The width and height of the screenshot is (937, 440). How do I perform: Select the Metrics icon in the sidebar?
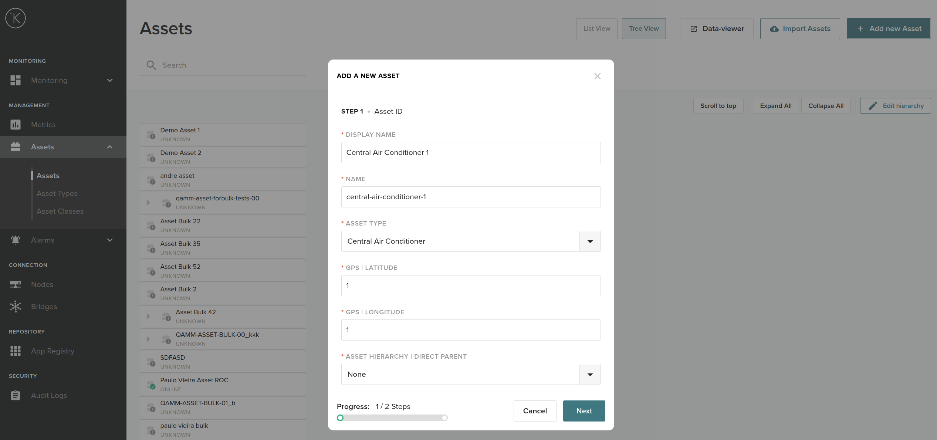15,125
